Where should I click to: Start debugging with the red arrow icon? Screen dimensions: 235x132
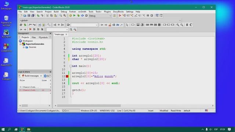(x=120, y=15)
